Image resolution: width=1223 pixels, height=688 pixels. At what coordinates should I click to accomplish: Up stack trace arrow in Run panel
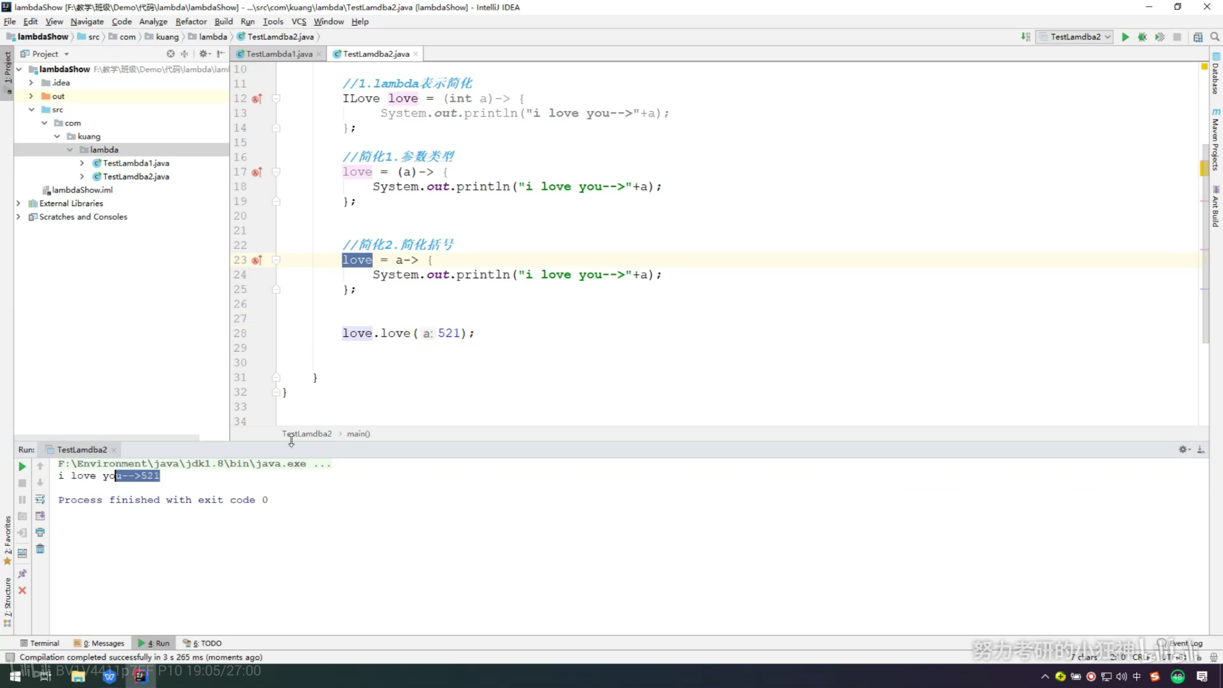40,466
